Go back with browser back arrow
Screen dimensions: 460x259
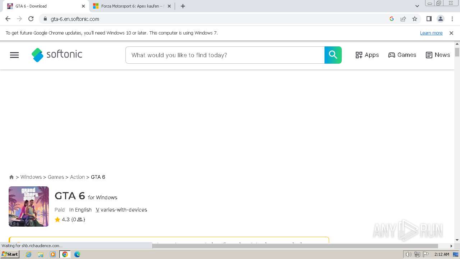[8, 19]
